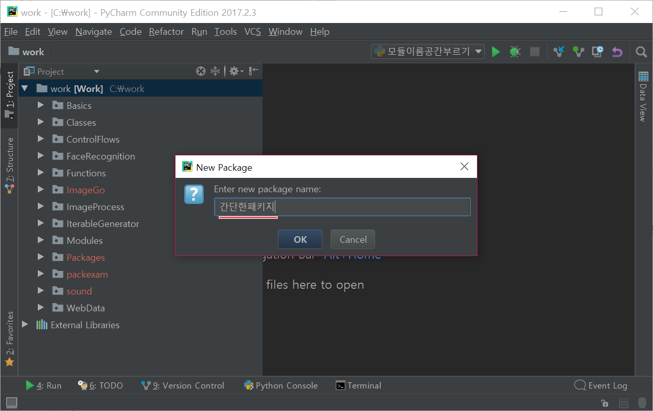Hide the Project tool window icon
This screenshot has height=411, width=653.
coord(254,72)
